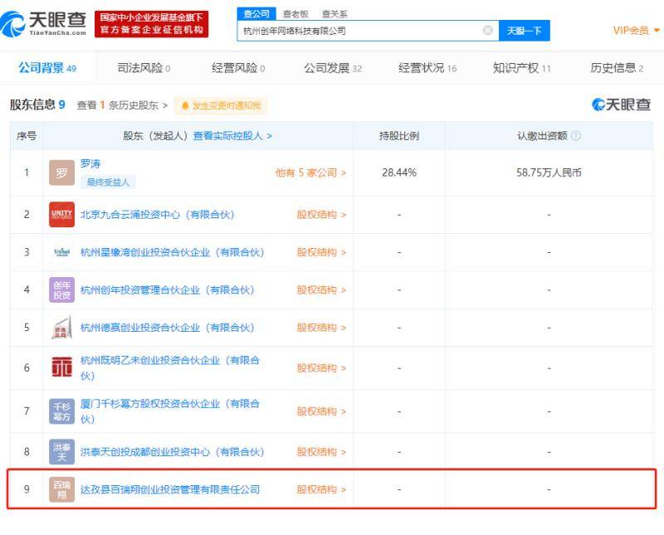Switch to the 查老板 search tab
The width and height of the screenshot is (664, 535).
(x=295, y=14)
